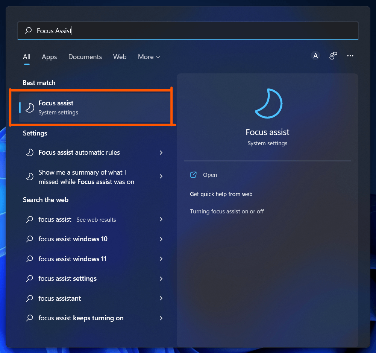Expand chevron for 'Show me a summary' result
The height and width of the screenshot is (353, 376).
click(x=161, y=176)
